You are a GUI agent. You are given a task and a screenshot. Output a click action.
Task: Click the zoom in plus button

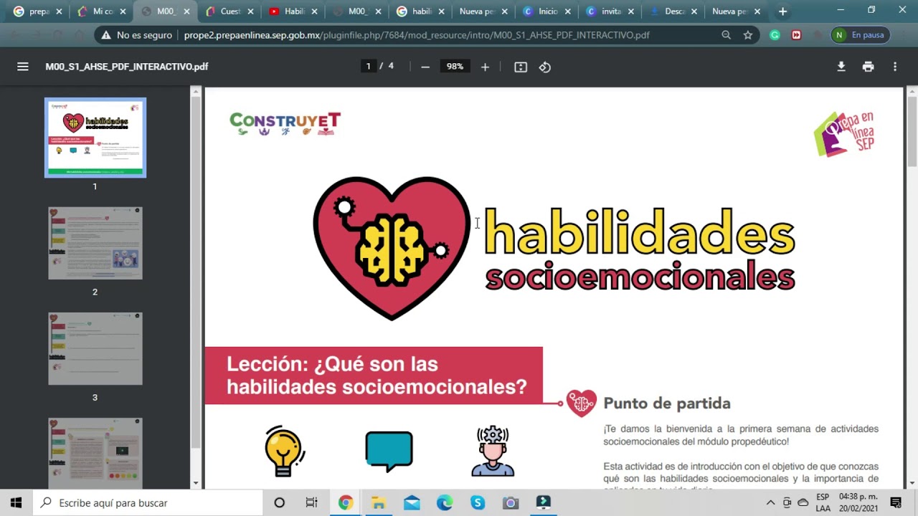(485, 67)
